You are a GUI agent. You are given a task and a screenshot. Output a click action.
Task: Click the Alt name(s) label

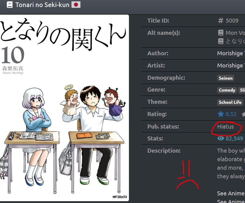[x=164, y=33]
